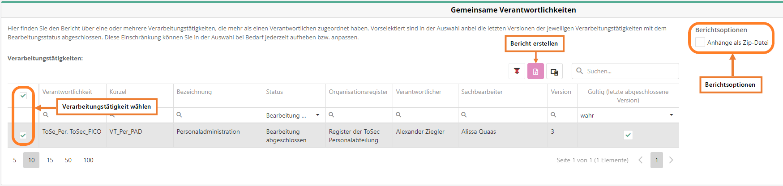
Task: Uncheck the VT_Per_PAD row checkbox
Action: click(23, 135)
